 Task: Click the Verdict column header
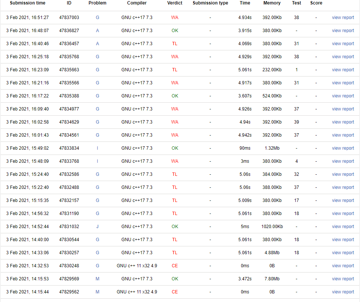[x=175, y=3]
